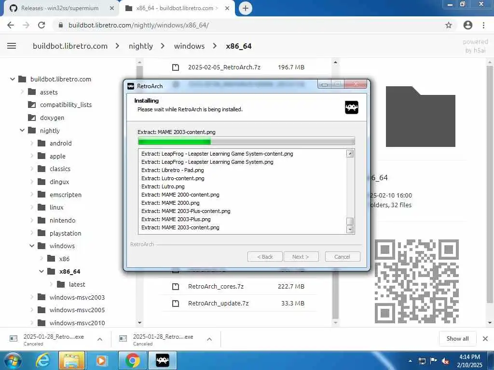Expand the assets folder chevron
This screenshot has height=370, width=494.
pyautogui.click(x=22, y=92)
